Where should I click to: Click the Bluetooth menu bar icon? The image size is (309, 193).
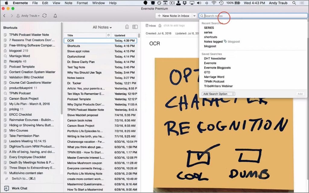[206, 3]
